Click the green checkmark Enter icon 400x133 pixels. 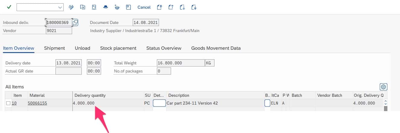coord(9,7)
